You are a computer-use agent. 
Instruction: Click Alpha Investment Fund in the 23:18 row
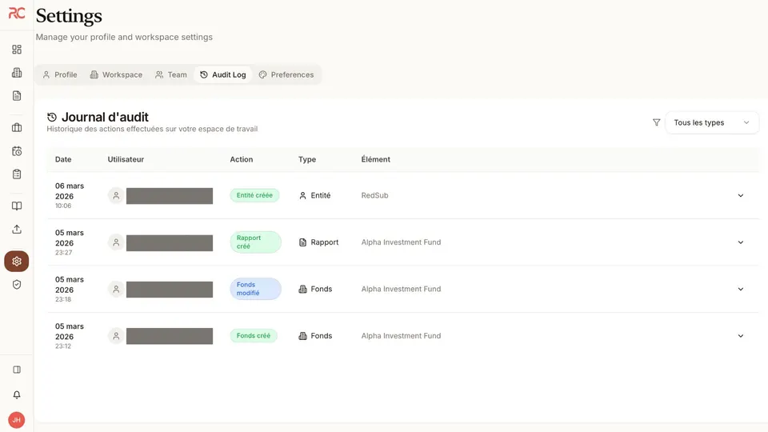coord(401,289)
